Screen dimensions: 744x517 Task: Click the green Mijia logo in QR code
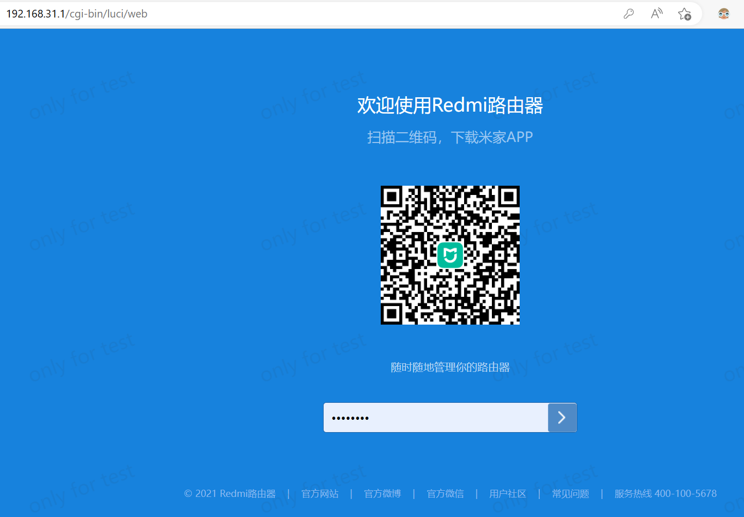point(450,255)
